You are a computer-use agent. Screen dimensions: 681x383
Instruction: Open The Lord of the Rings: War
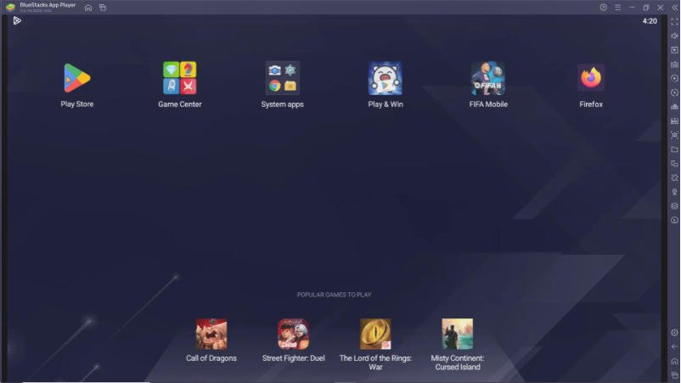375,334
